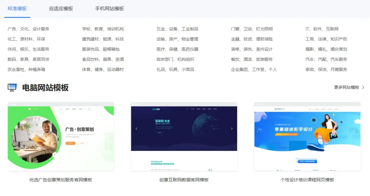This screenshot has height=196, width=370.
Task: Select category 五金、设备、工业制品
Action: [177, 29]
